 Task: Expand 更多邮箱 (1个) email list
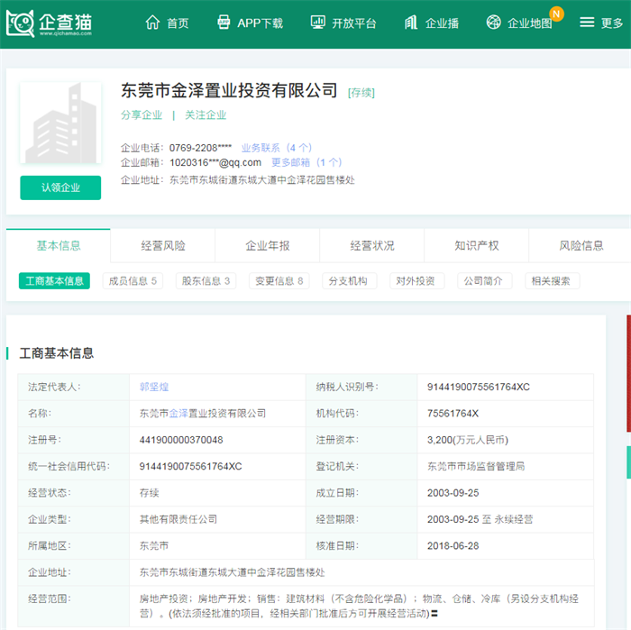pos(306,163)
